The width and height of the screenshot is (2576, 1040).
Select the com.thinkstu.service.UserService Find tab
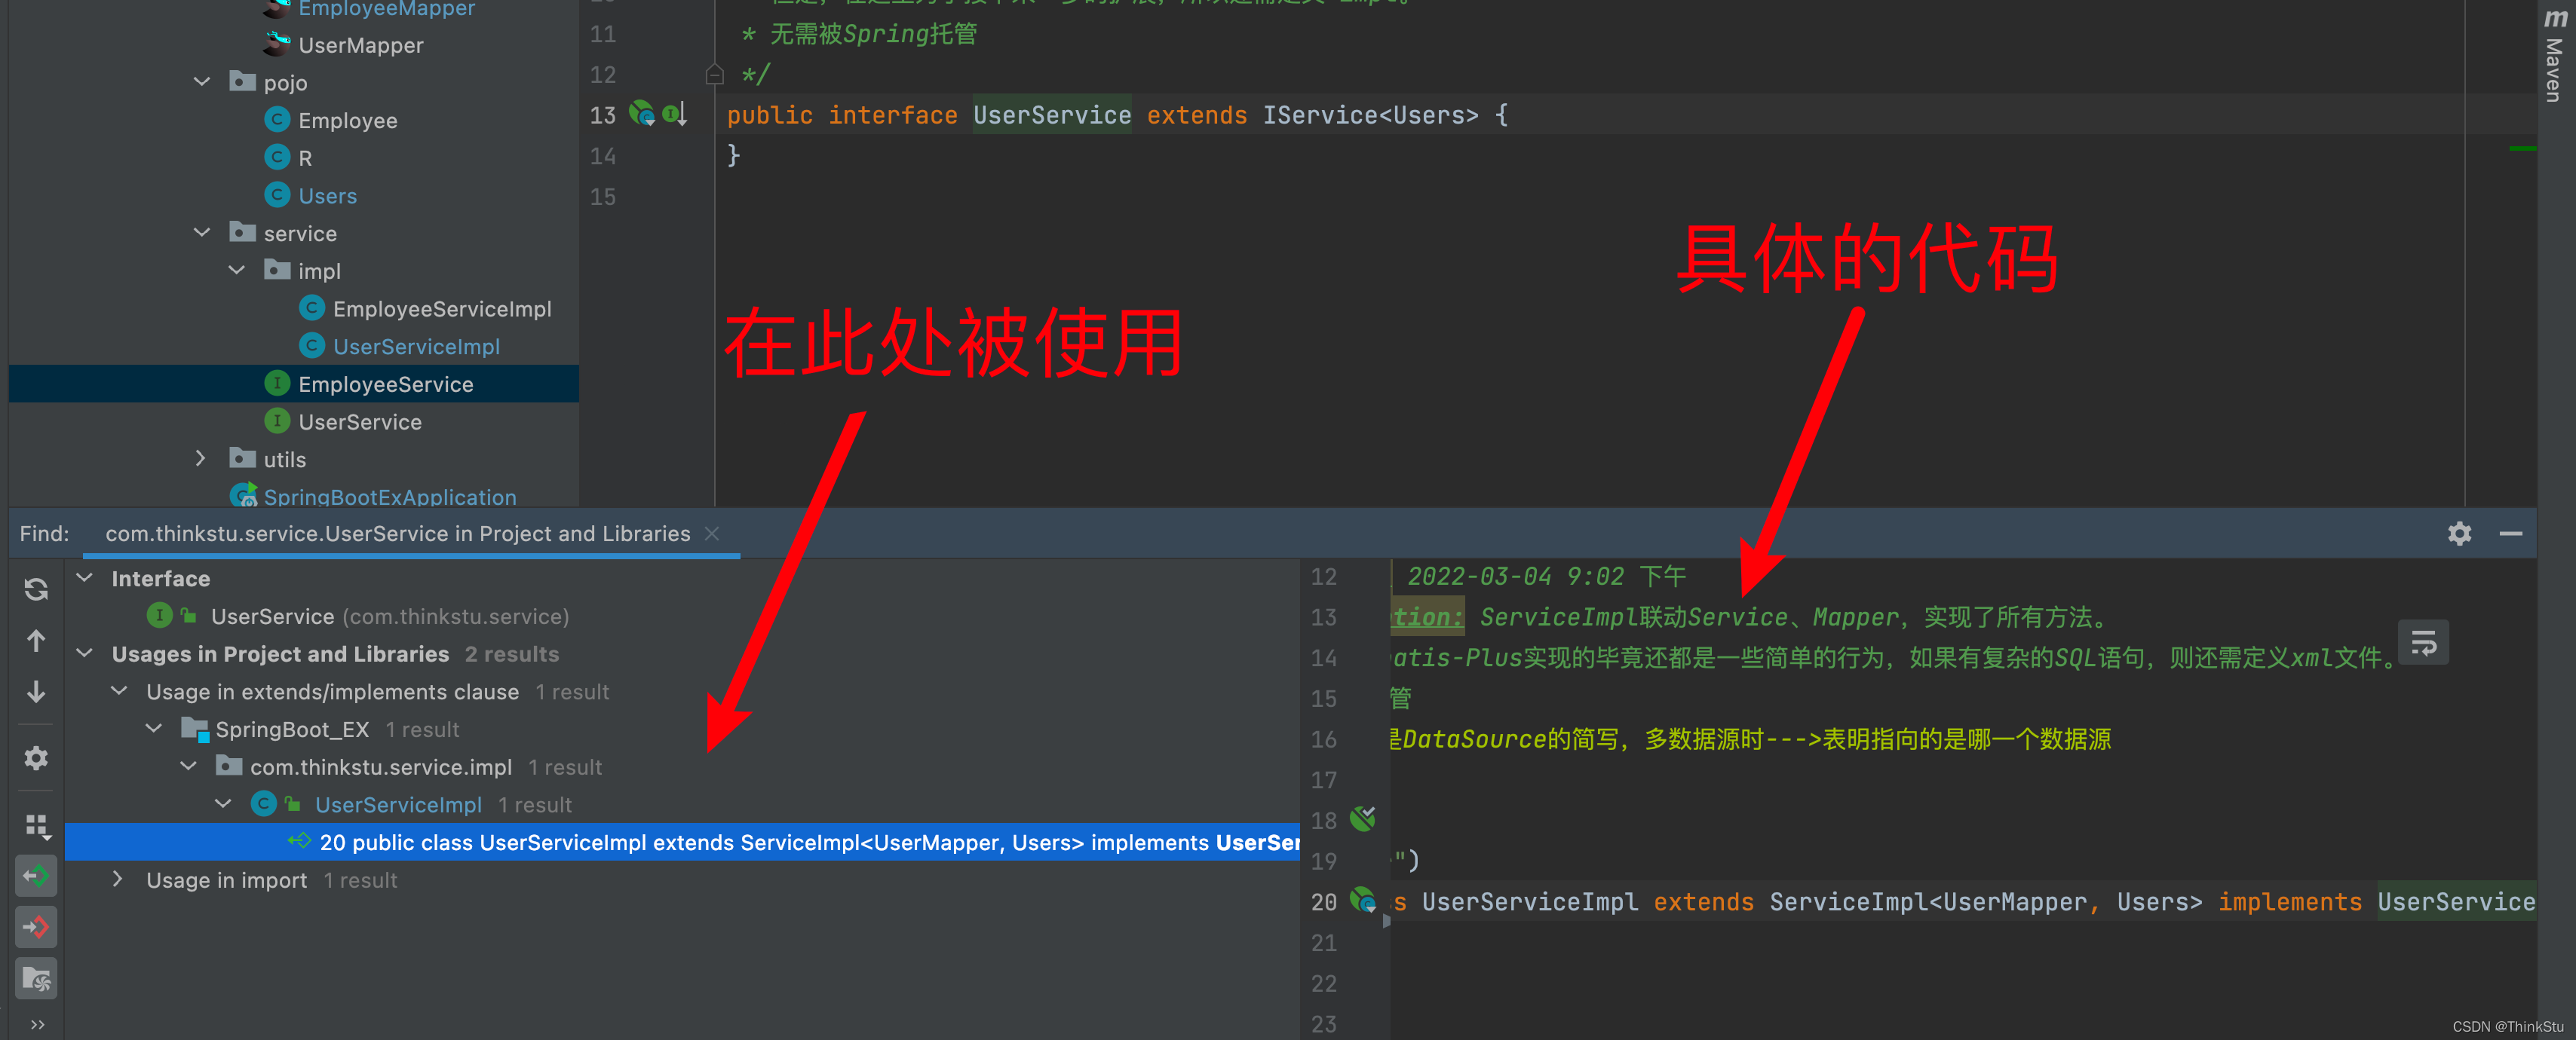(397, 534)
